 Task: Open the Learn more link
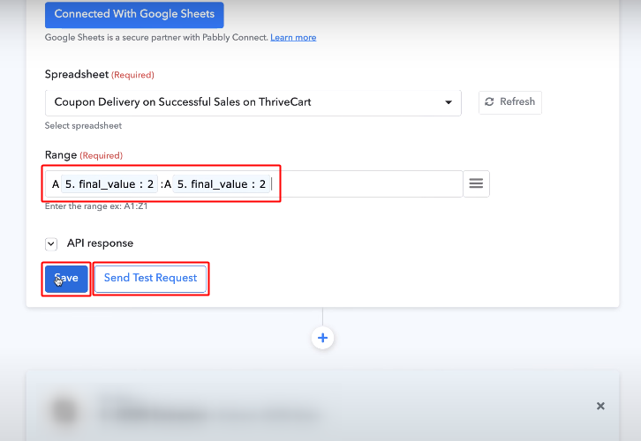(293, 38)
